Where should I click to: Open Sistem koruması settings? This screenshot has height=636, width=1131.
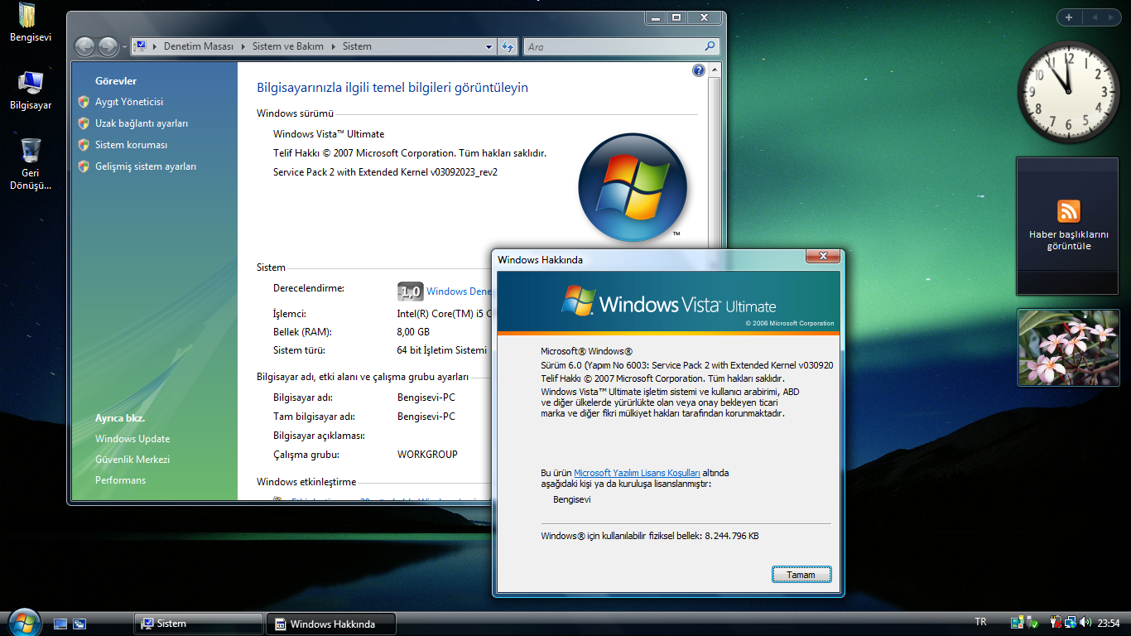tap(132, 145)
